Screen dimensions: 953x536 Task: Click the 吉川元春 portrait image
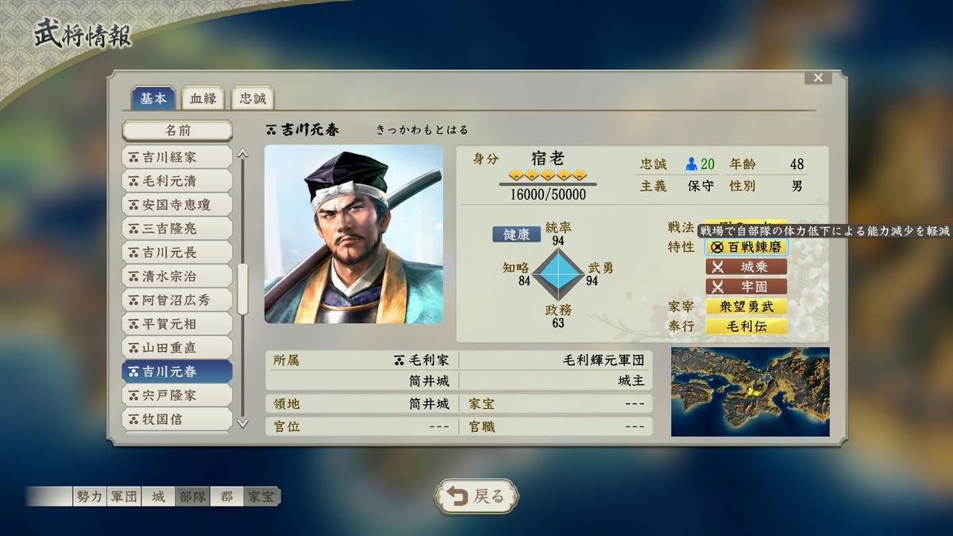tap(353, 234)
